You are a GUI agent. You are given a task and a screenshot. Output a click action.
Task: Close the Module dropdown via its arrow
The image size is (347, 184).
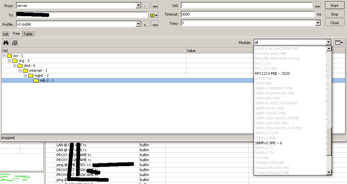[328, 42]
